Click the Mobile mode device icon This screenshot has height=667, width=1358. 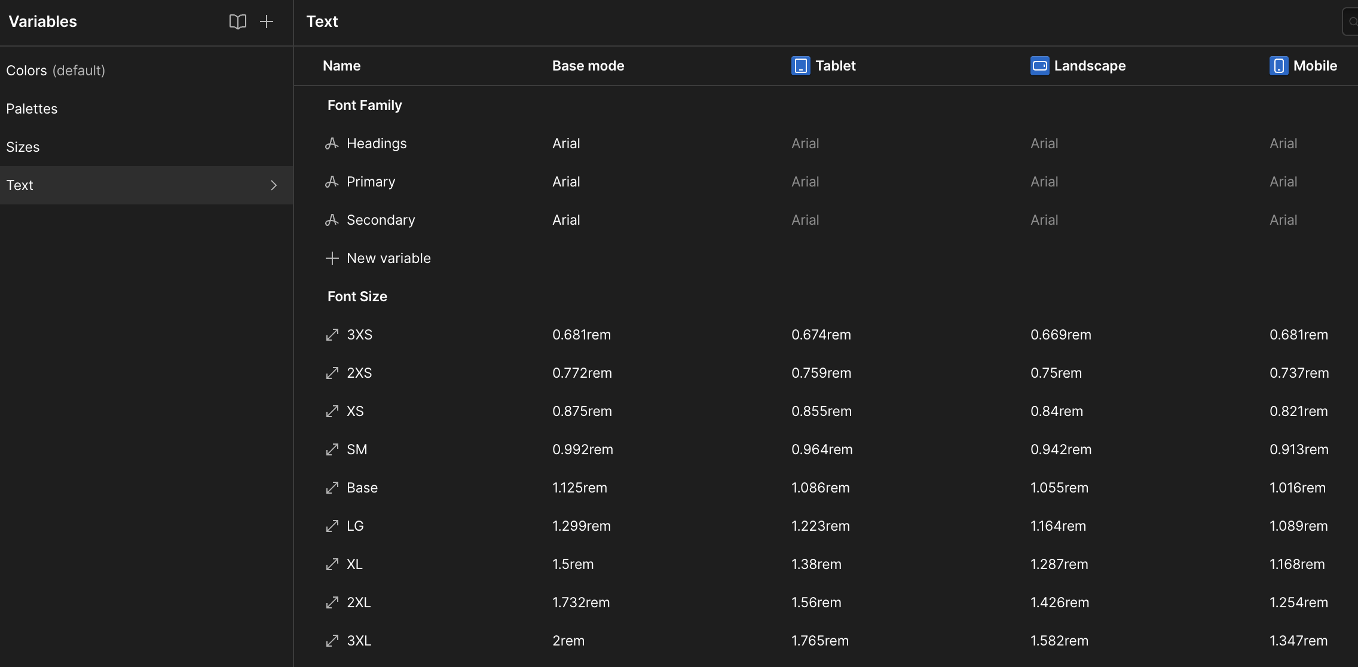click(x=1279, y=66)
